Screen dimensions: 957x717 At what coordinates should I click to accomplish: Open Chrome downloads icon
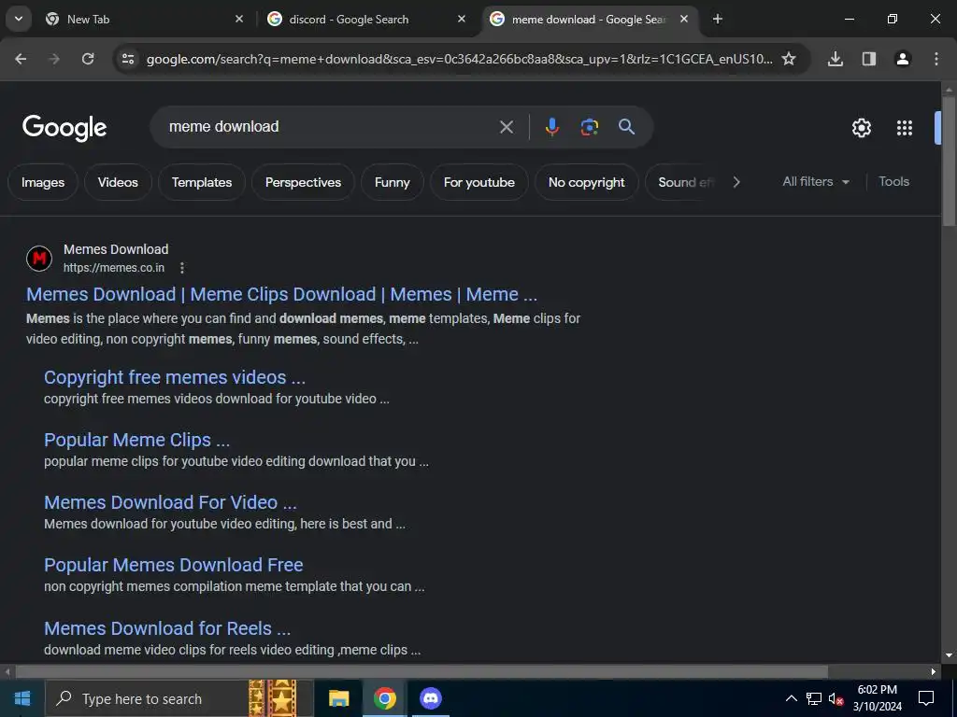pos(835,59)
